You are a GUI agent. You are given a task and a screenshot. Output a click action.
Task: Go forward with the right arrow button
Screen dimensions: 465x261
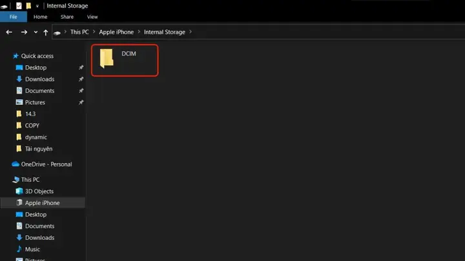click(24, 32)
